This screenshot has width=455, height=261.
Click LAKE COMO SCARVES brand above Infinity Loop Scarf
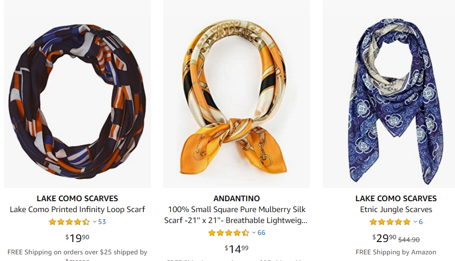[x=77, y=198]
